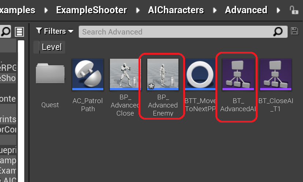Expand the arrow after ExampleShooter breadcrumb

tap(138, 10)
